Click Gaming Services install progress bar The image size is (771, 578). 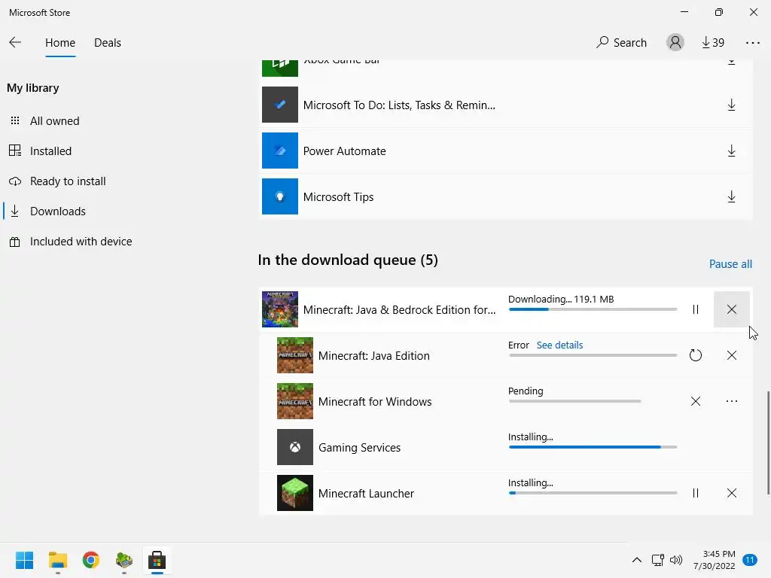click(593, 447)
